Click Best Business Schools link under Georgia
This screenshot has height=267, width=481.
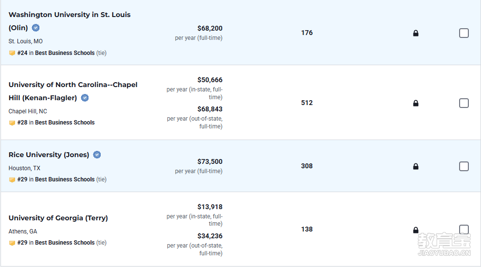[65, 243]
